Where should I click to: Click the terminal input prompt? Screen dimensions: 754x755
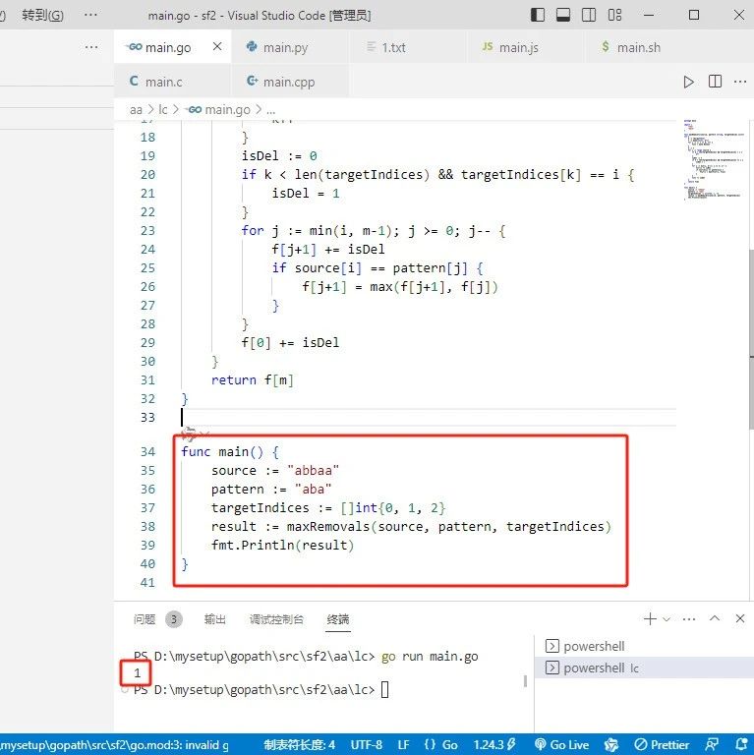pos(384,689)
